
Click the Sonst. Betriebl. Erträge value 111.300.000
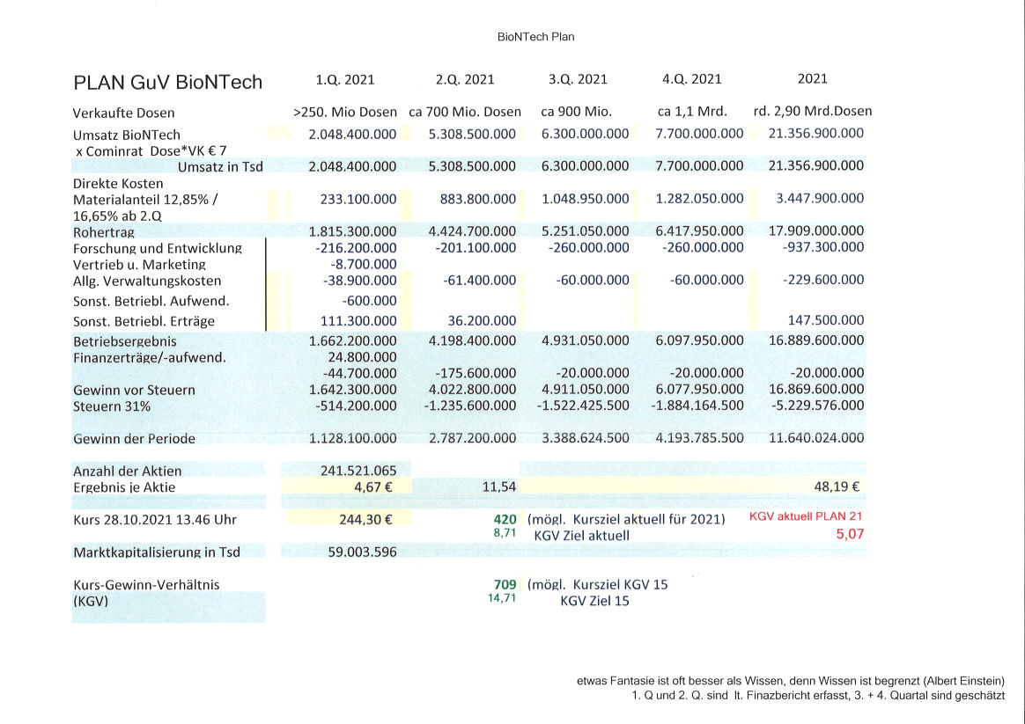[x=358, y=320]
